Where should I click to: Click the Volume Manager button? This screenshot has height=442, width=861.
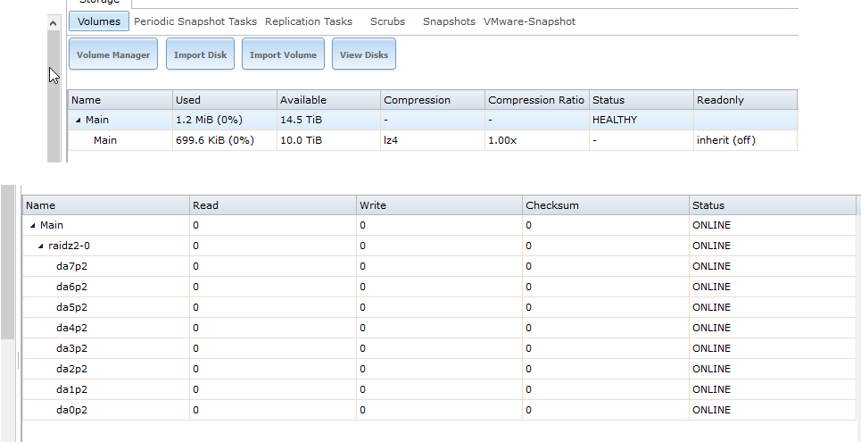coord(113,54)
